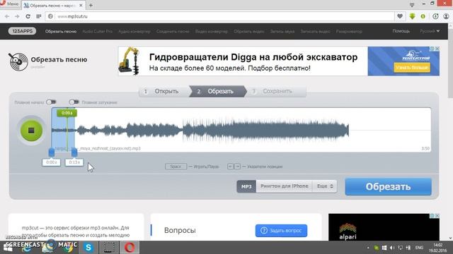This screenshot has width=453, height=254.
Task: Click the start time field 0:00
Action: click(51, 162)
